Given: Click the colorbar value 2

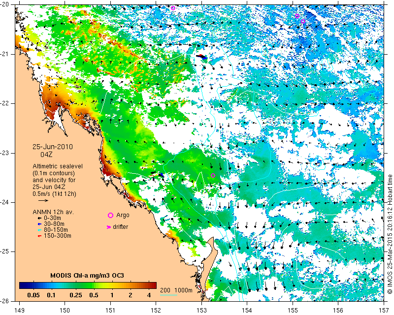Looking at the screenshot, I should coord(130,295).
